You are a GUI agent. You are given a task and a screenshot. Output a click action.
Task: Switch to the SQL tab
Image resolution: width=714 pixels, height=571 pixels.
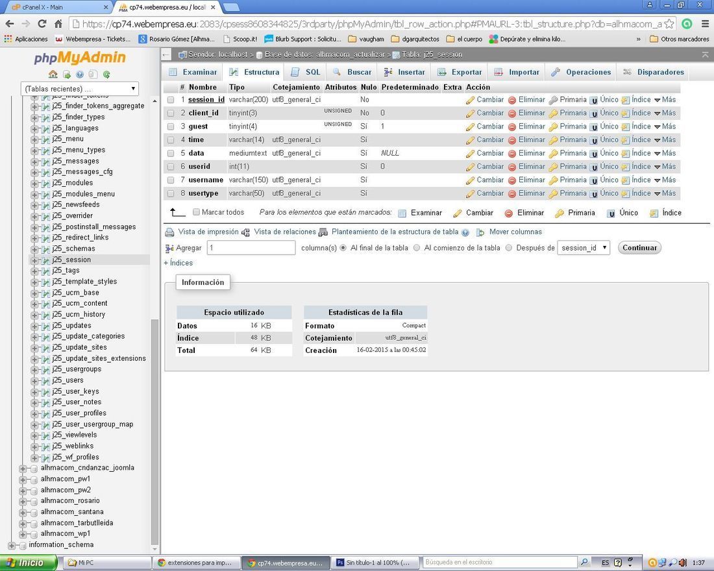[306, 72]
